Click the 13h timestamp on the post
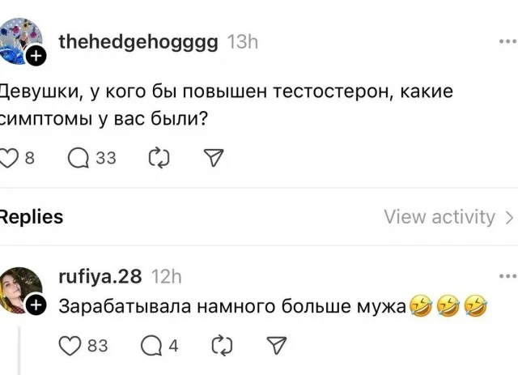The height and width of the screenshot is (375, 518). click(243, 42)
